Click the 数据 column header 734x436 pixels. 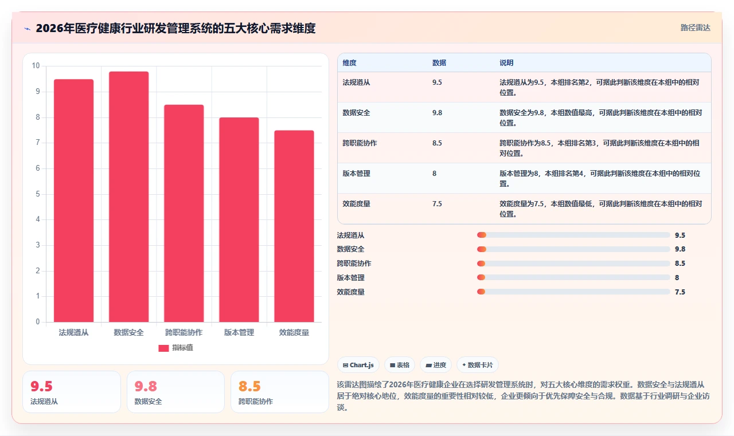[439, 62]
